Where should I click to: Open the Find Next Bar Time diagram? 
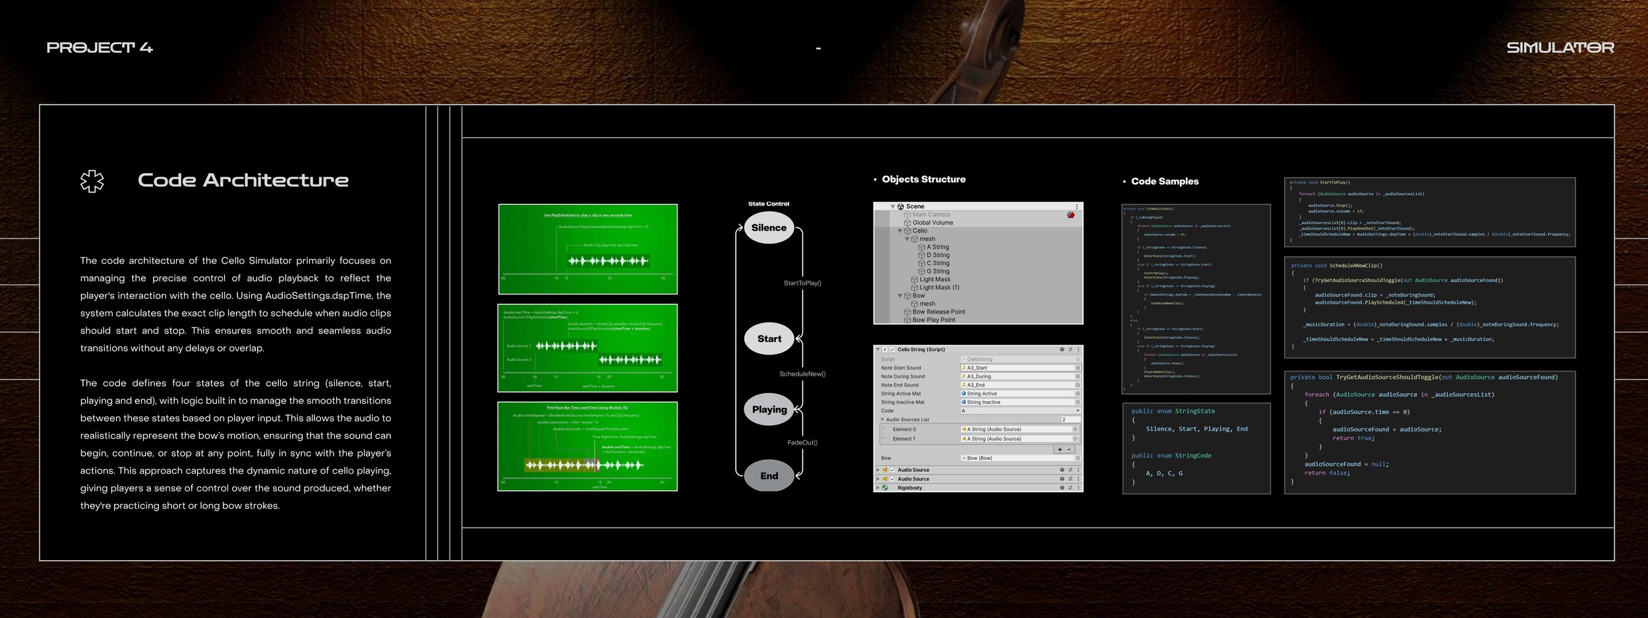pos(588,447)
